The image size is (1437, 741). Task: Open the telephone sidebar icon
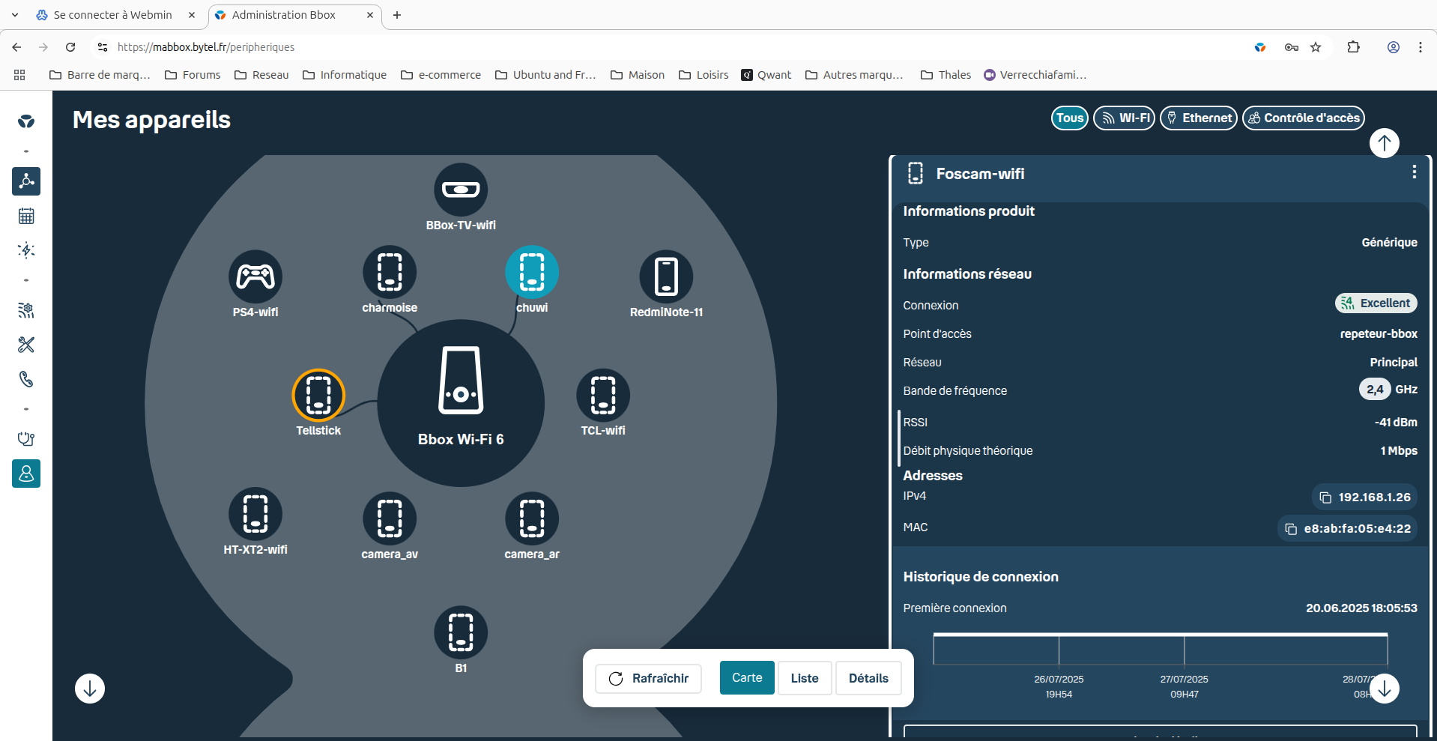pyautogui.click(x=26, y=379)
